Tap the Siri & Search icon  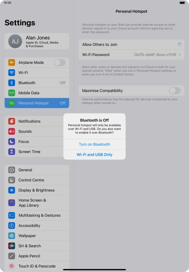coord(12,246)
